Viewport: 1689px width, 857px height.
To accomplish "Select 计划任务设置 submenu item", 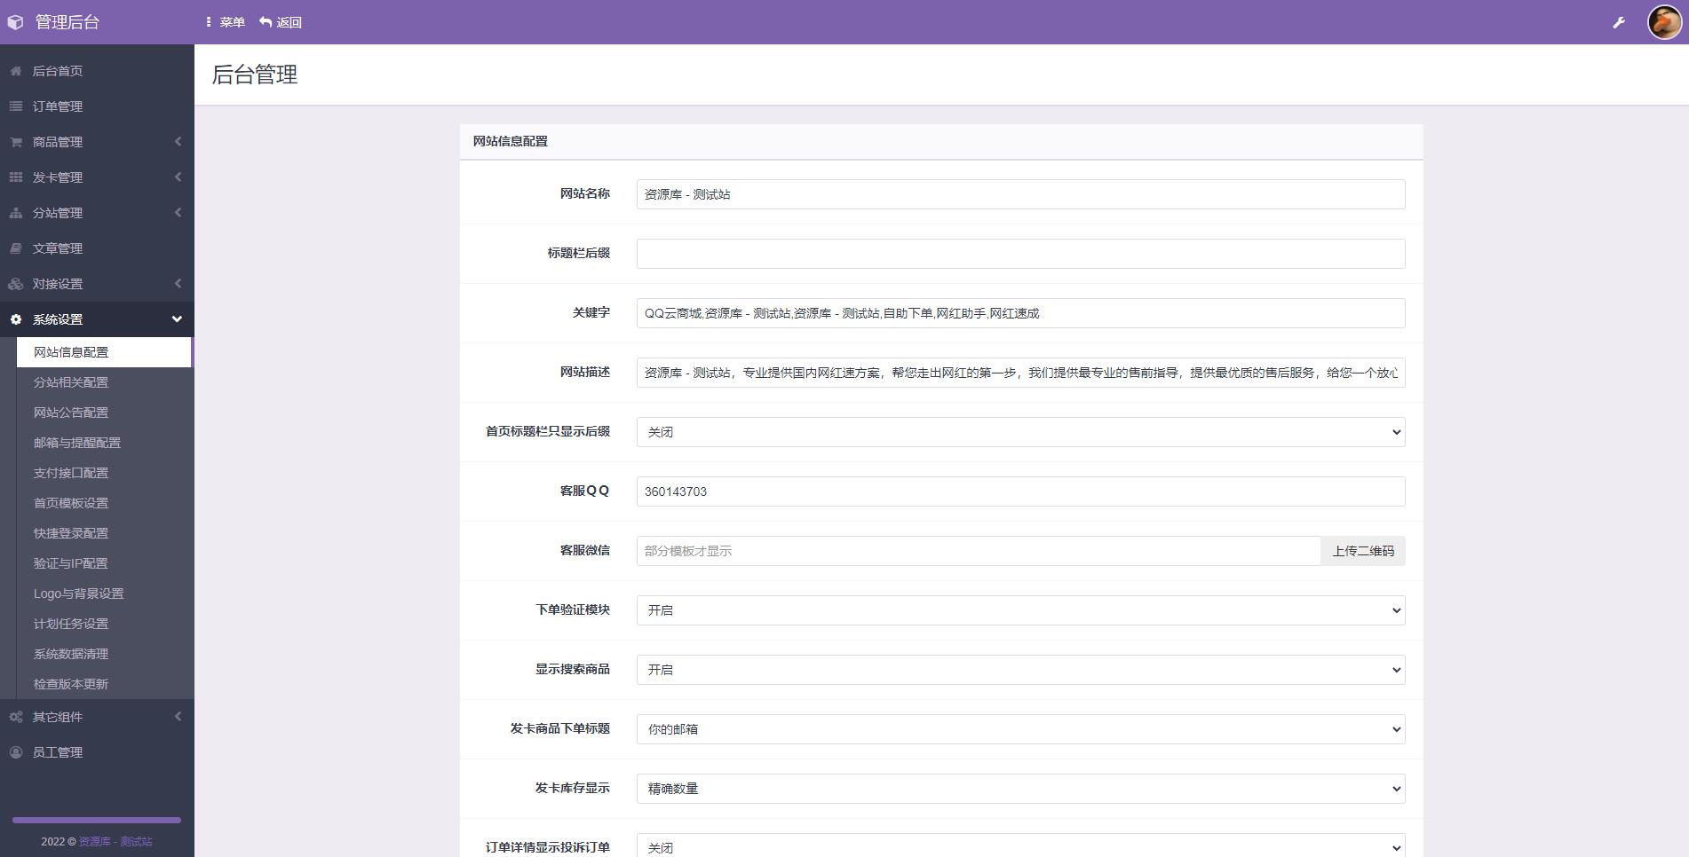I will (105, 624).
